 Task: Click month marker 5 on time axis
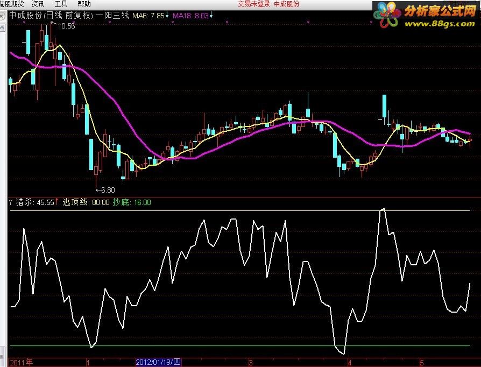pos(422,363)
